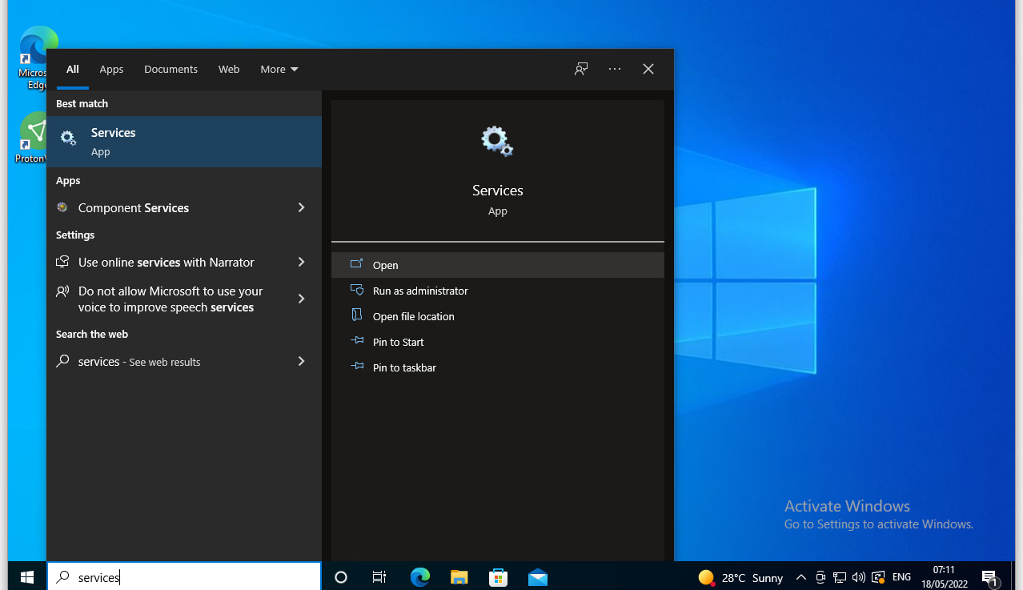Viewport: 1023px width, 590px height.
Task: Select the Services best match result
Action: pyautogui.click(x=184, y=142)
